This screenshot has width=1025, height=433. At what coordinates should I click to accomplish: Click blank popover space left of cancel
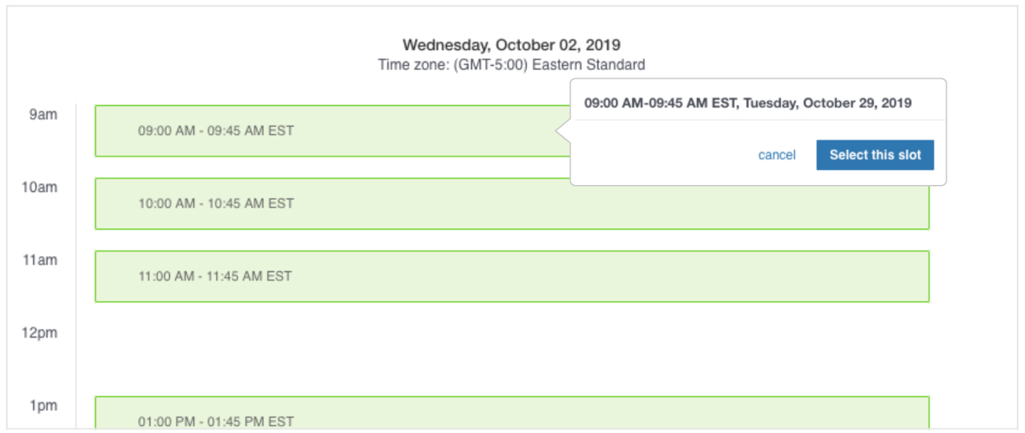pos(662,155)
